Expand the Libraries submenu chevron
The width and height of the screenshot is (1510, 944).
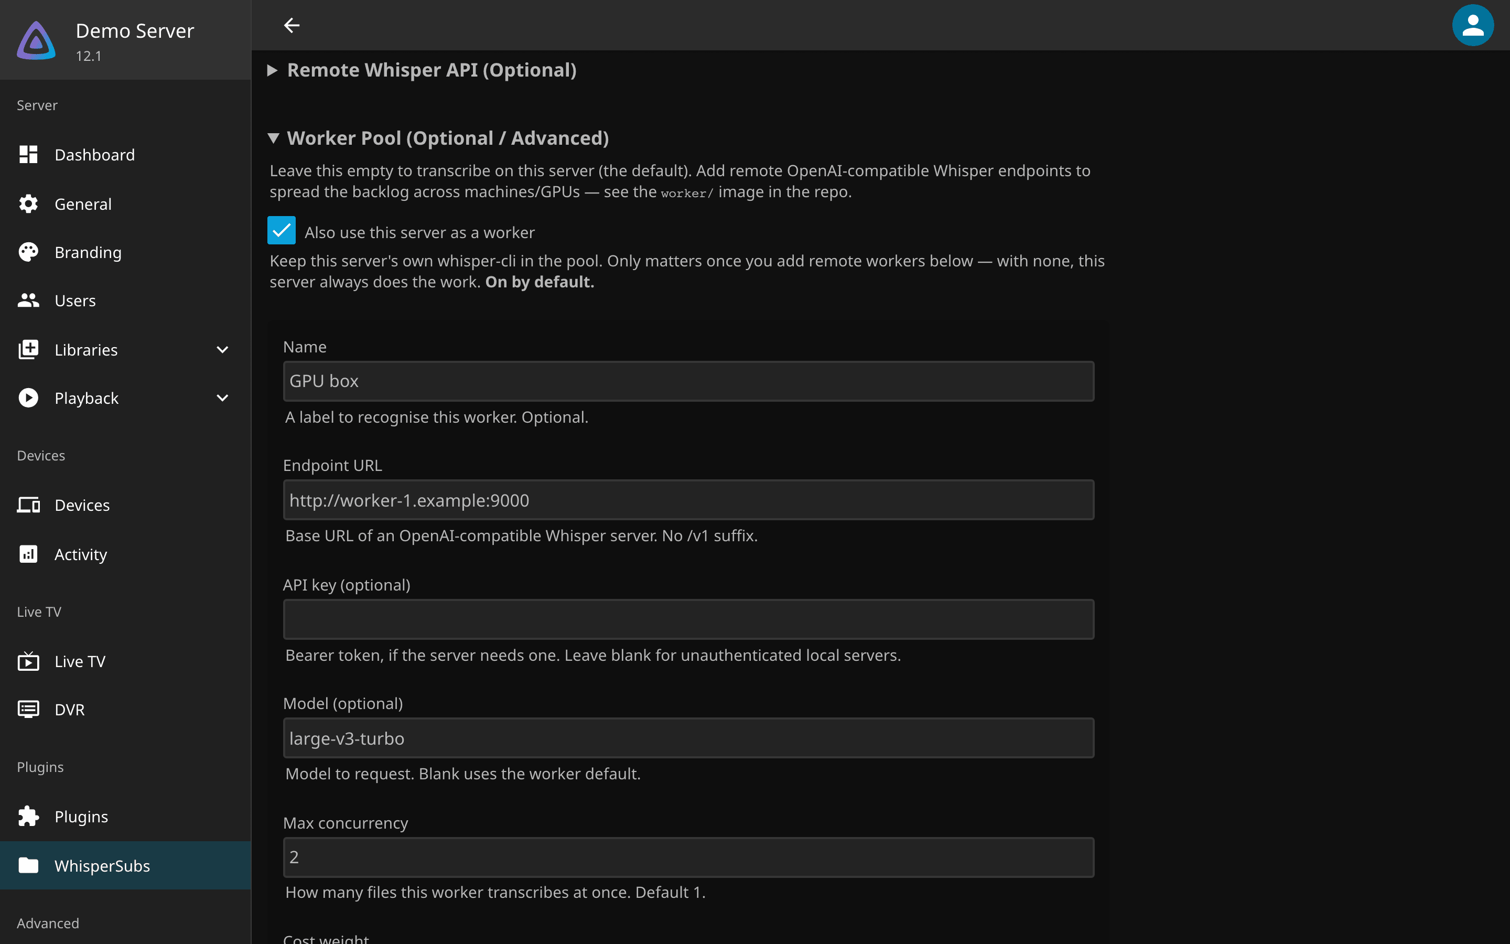[x=222, y=350]
